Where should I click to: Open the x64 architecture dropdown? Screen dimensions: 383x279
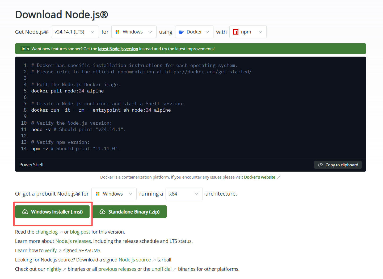click(x=184, y=194)
